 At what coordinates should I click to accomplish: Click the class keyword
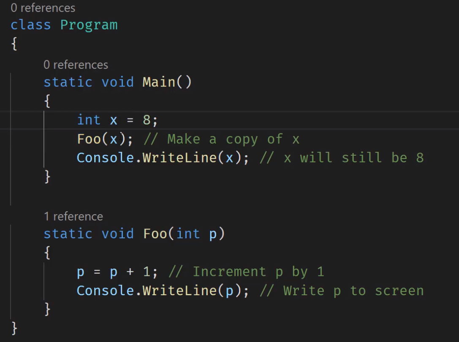point(30,25)
